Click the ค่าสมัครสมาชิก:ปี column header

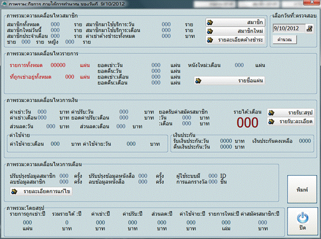(x=260, y=214)
